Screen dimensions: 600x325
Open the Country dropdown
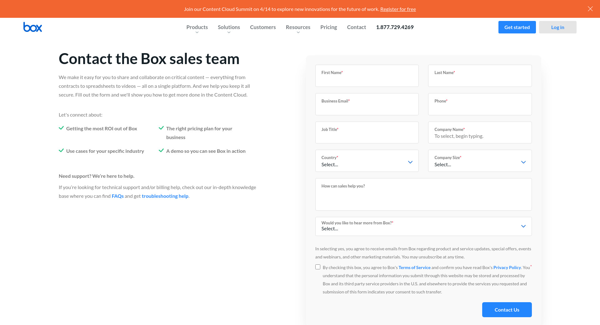point(367,161)
